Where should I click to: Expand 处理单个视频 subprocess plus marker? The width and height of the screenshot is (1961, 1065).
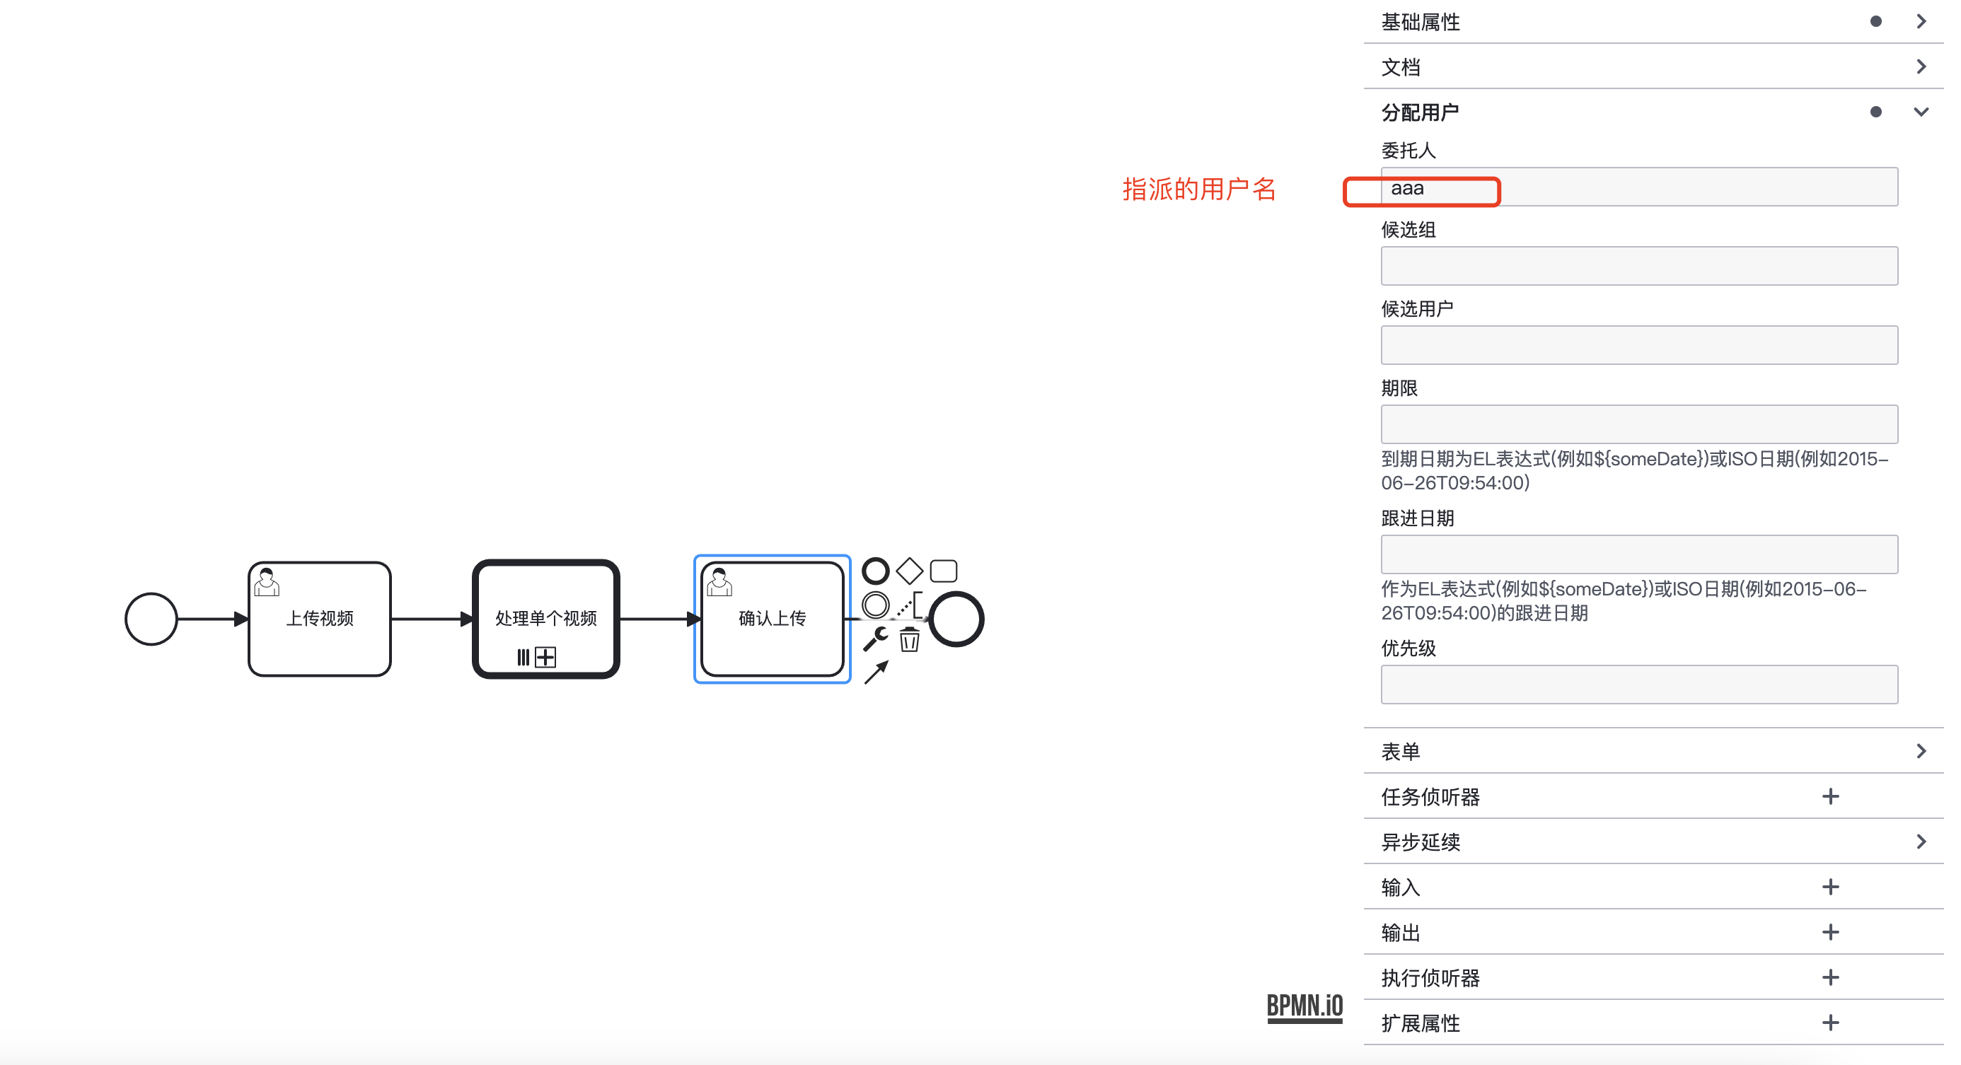point(545,656)
